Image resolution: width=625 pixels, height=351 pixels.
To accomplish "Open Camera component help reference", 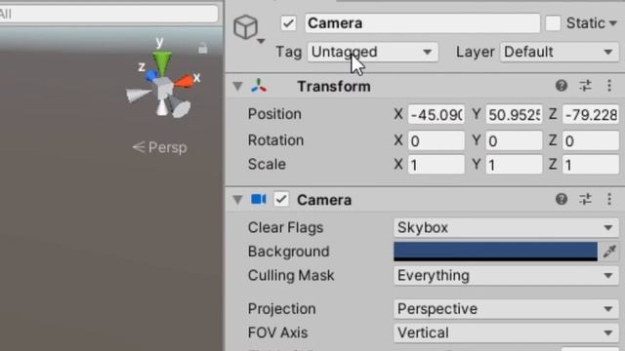I will click(x=562, y=199).
